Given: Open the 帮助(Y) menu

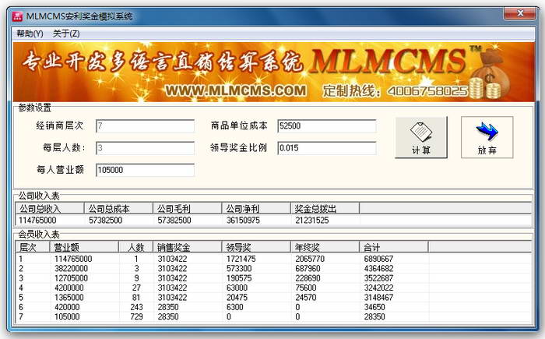Looking at the screenshot, I should (x=30, y=34).
